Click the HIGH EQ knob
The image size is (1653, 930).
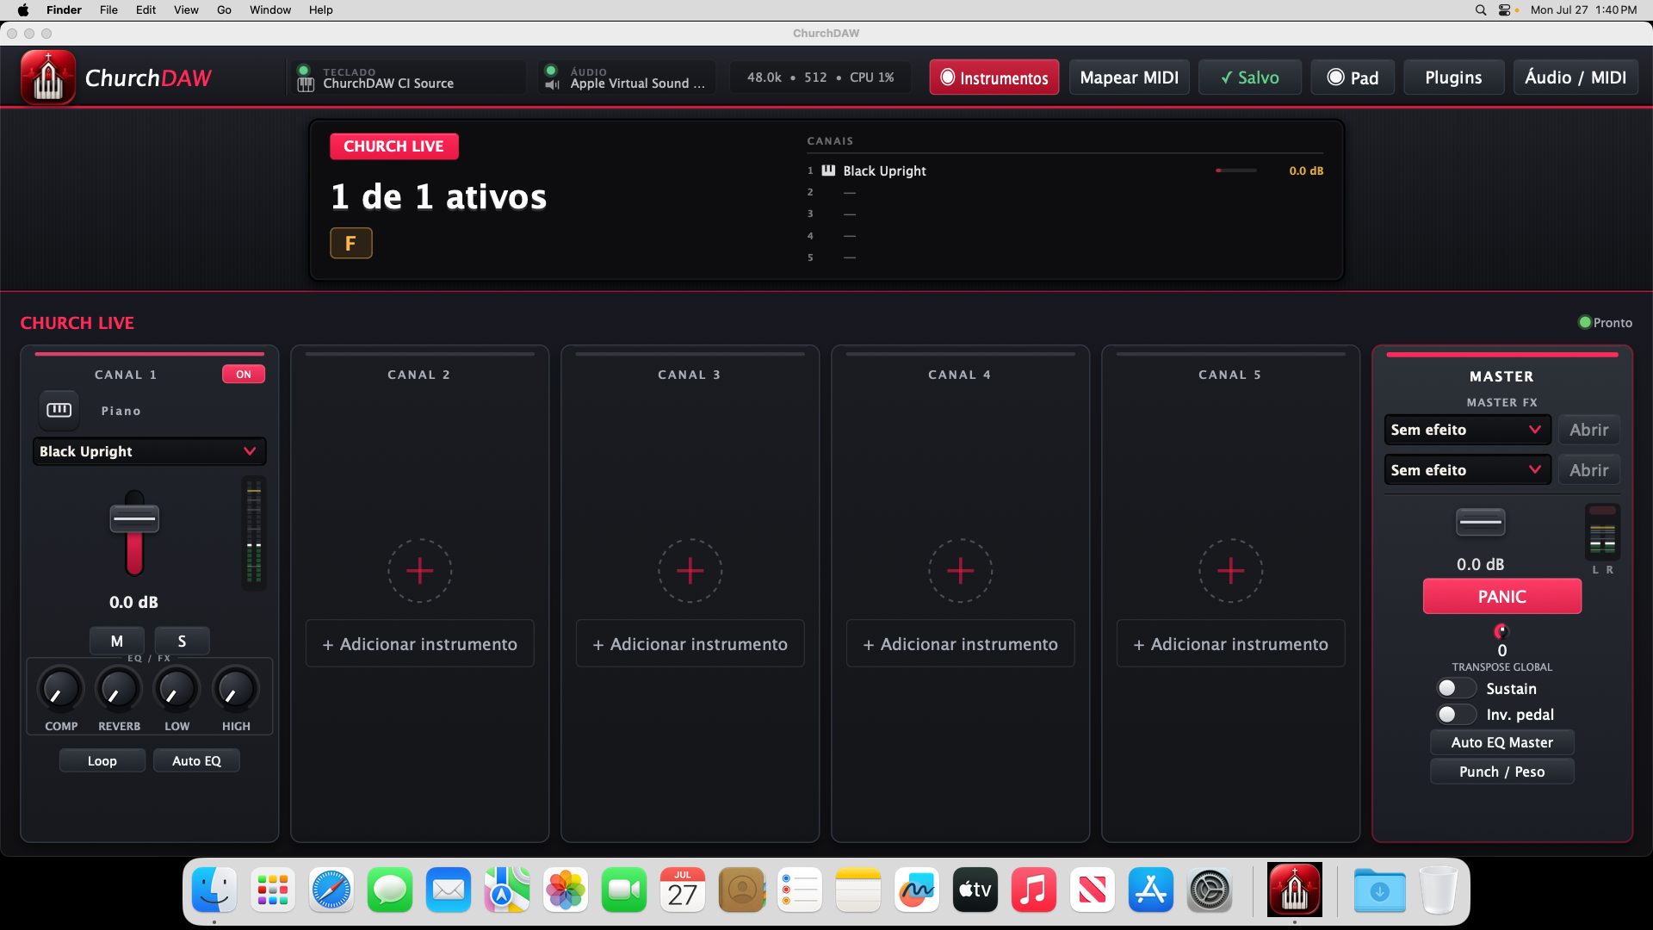pyautogui.click(x=235, y=689)
